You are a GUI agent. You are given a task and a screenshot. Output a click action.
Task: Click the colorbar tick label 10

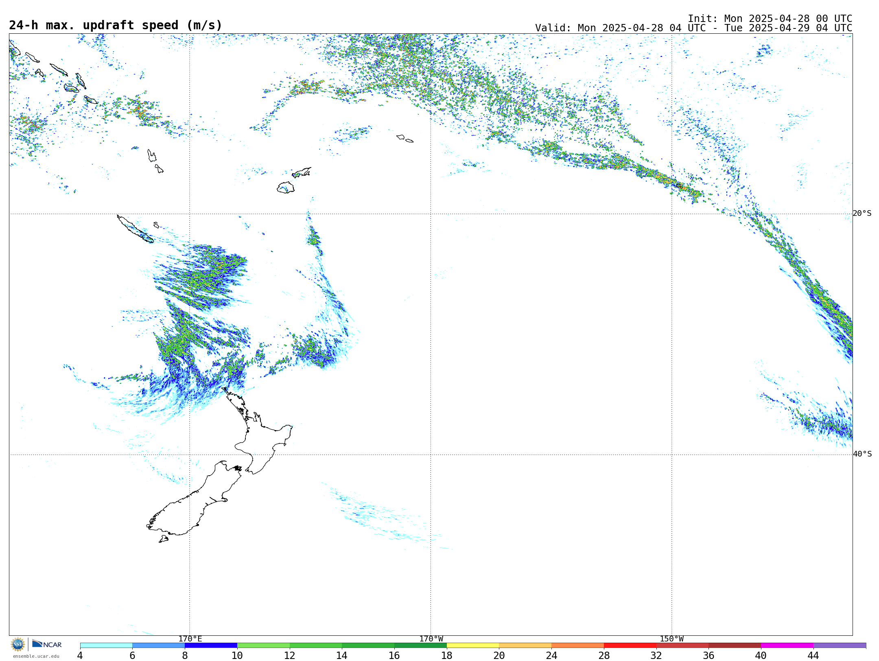[237, 655]
